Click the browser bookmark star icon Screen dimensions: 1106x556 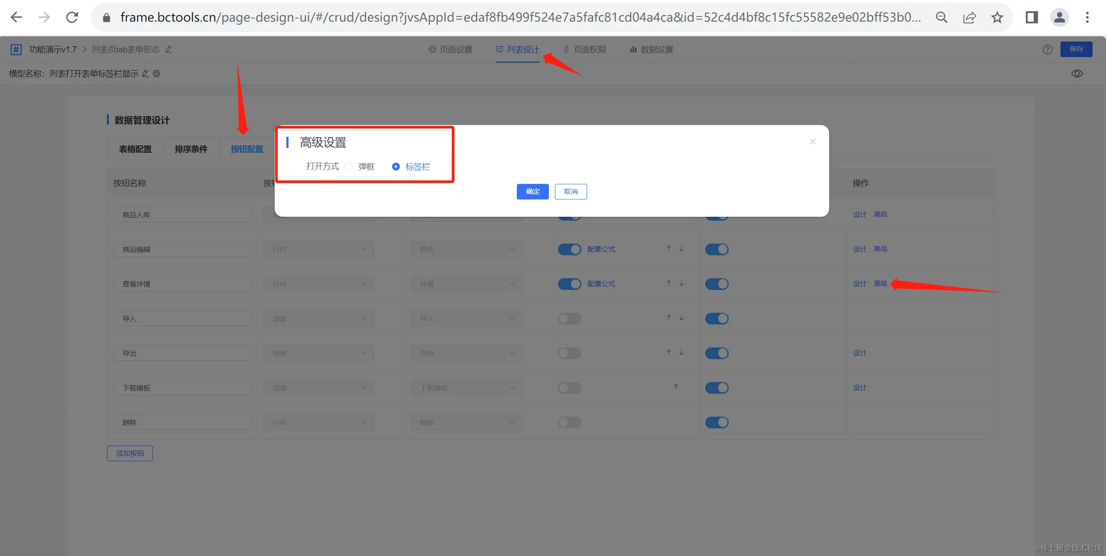pyautogui.click(x=997, y=17)
